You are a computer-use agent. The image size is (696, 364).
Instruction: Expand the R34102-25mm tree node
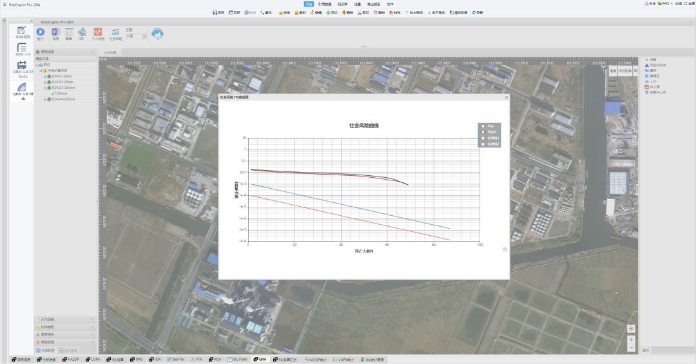45,82
